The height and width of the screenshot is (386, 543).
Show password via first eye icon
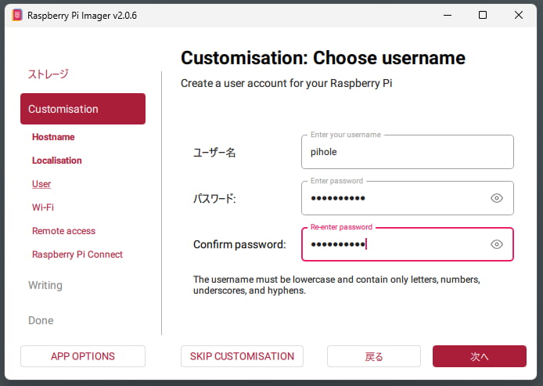496,198
